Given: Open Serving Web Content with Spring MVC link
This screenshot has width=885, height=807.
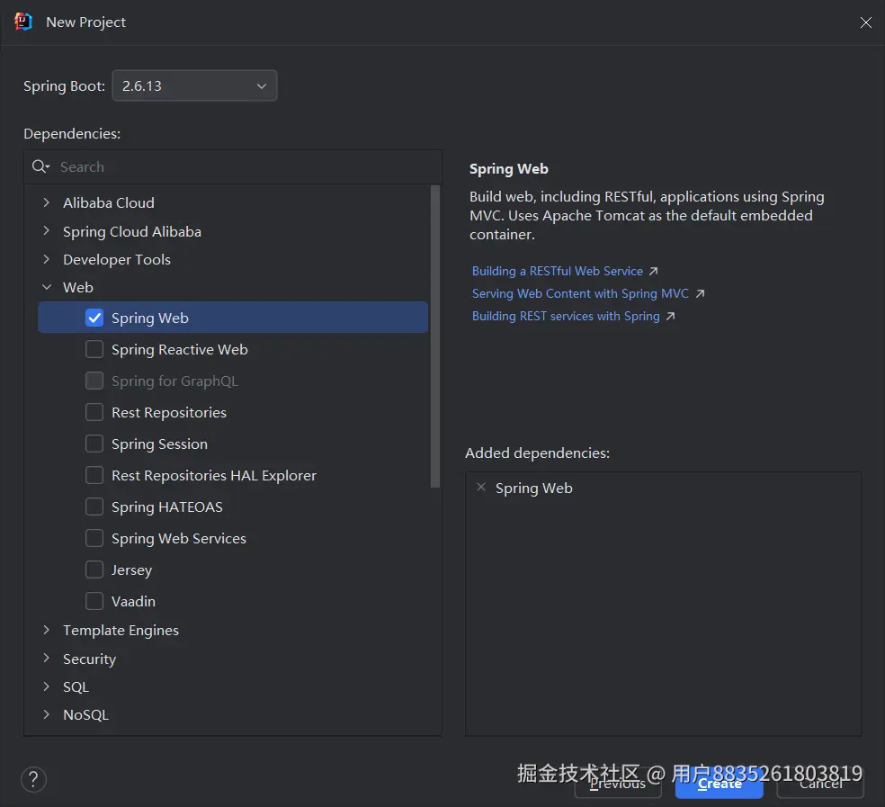Looking at the screenshot, I should [580, 293].
